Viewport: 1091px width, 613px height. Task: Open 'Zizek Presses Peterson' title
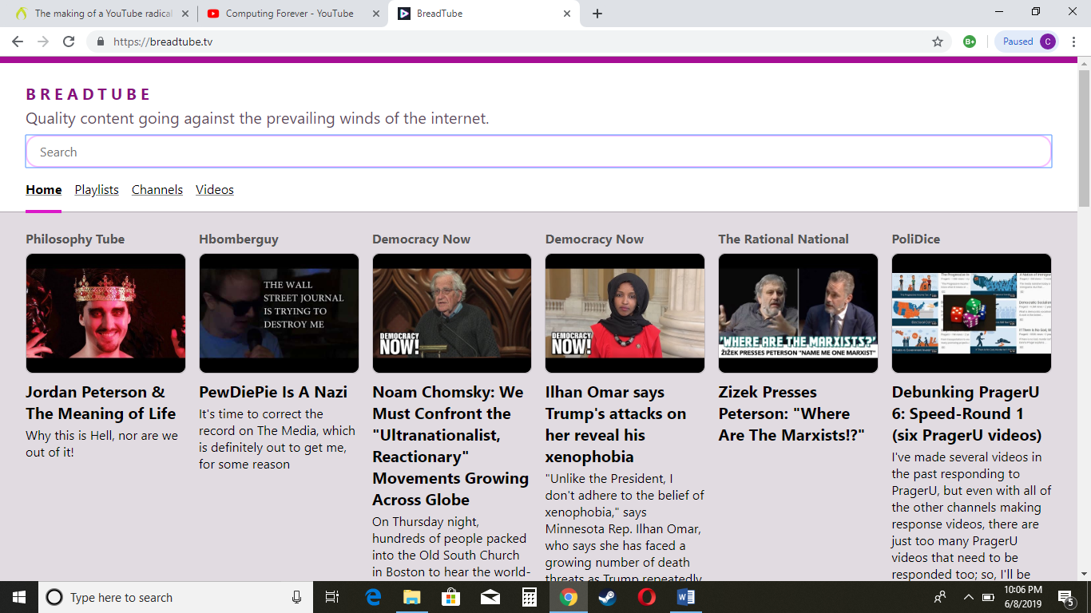791,413
